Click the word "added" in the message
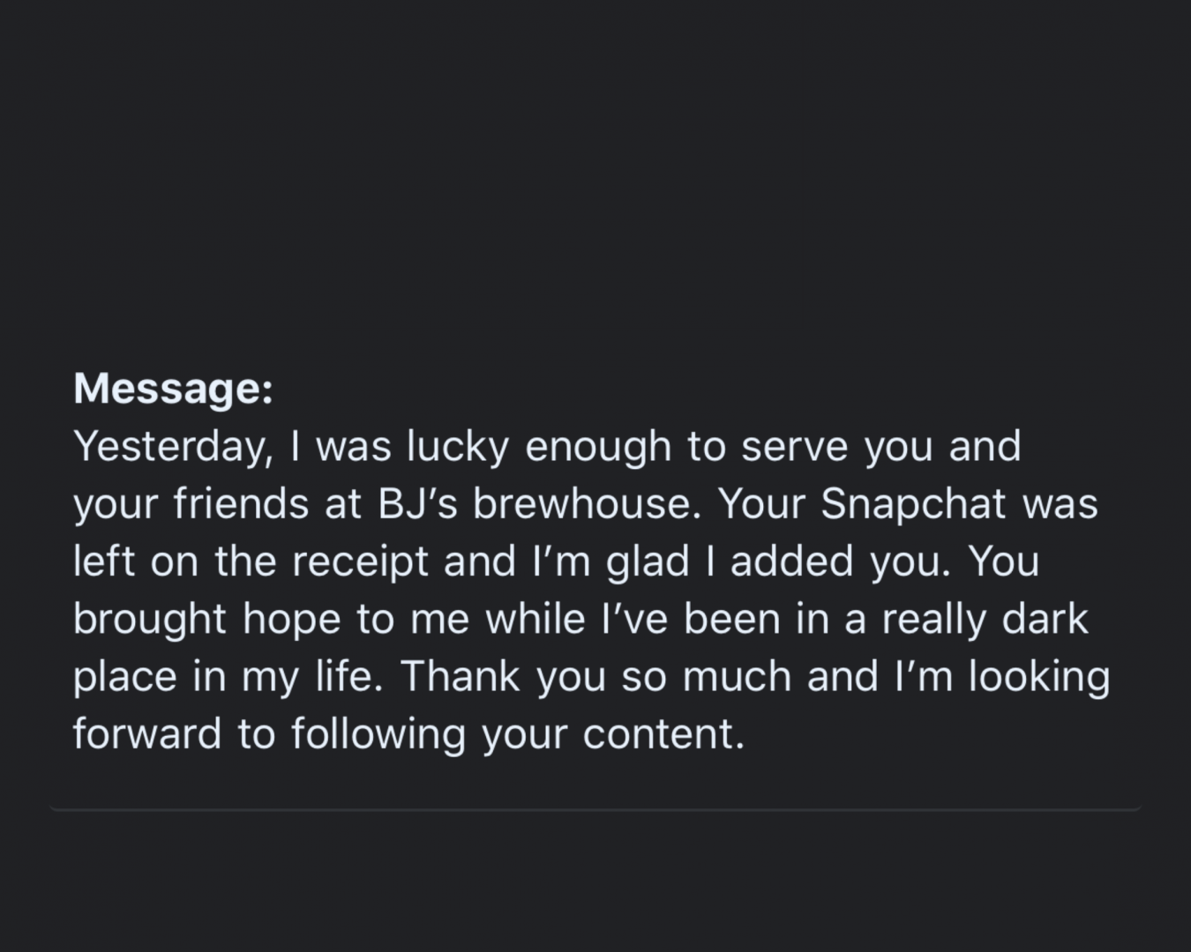Screen dimensions: 1191x952 pos(791,562)
